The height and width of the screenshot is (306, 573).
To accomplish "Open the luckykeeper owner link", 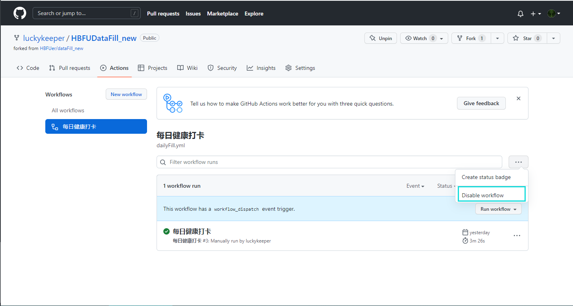I will (44, 38).
